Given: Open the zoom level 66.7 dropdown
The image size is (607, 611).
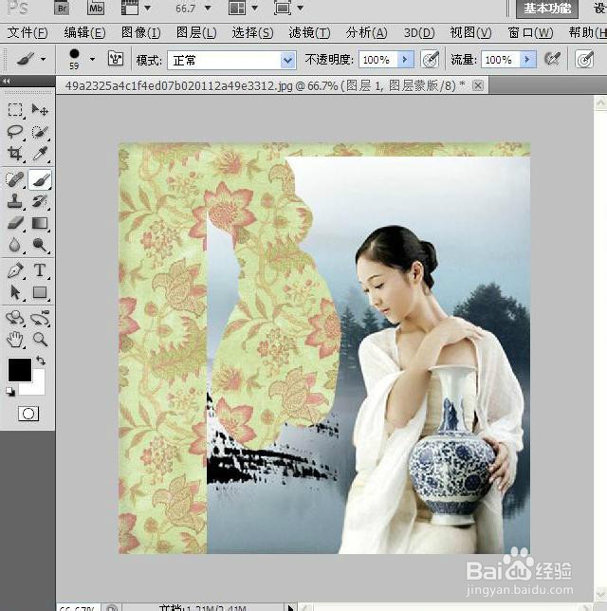Looking at the screenshot, I should point(208,8).
